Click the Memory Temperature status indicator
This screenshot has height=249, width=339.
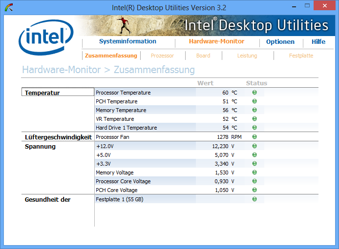tap(254, 110)
